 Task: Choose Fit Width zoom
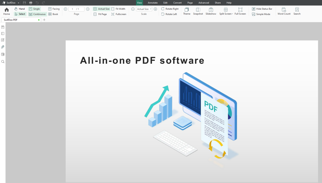coord(118,9)
